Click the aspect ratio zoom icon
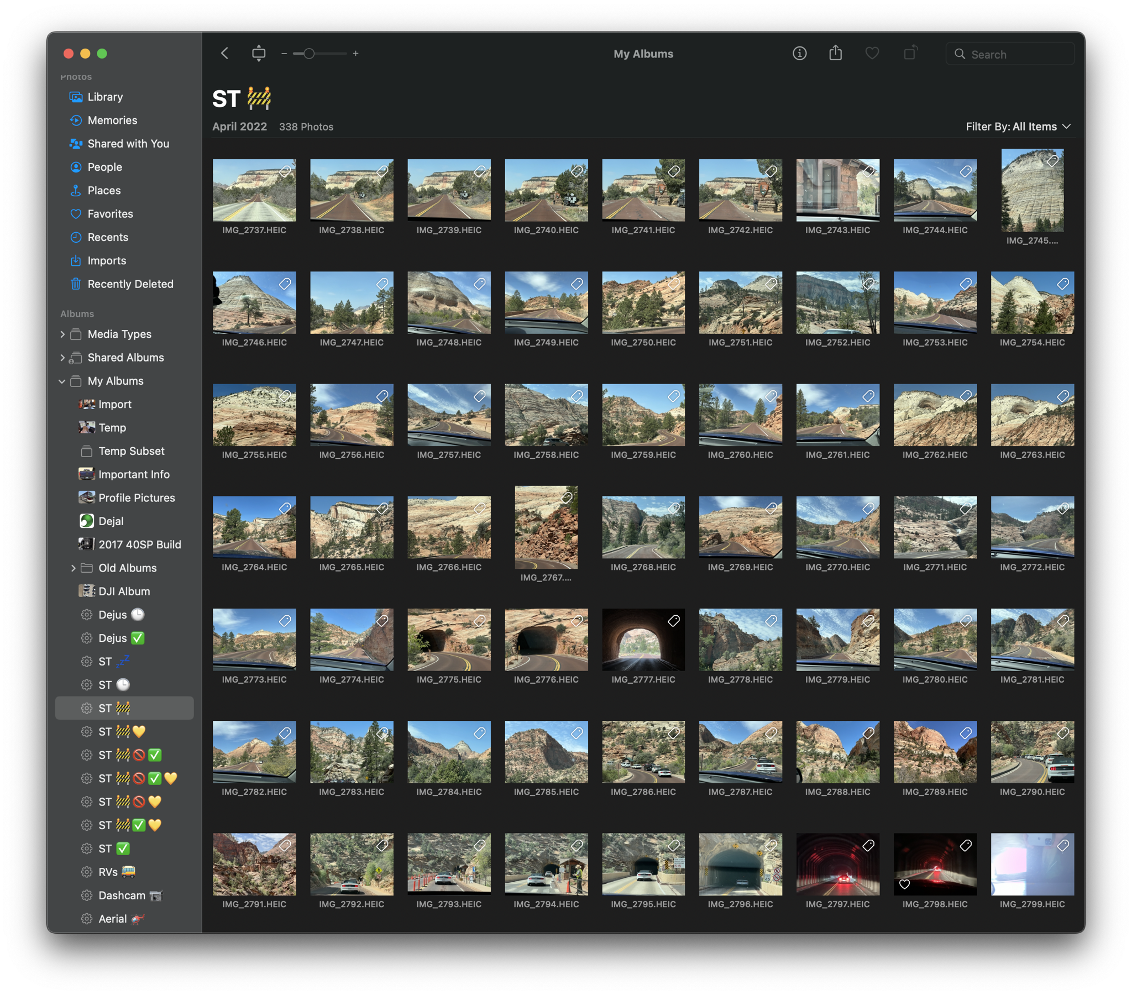Image resolution: width=1132 pixels, height=995 pixels. pos(259,54)
